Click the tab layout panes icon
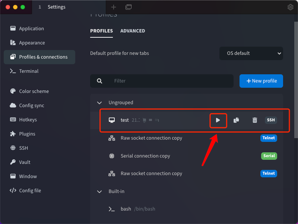The height and width of the screenshot is (224, 298). [x=129, y=7]
